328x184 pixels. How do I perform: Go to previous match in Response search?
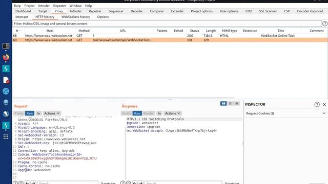pos(135,183)
